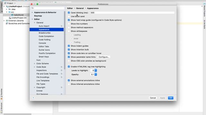Screen dimensions: 206x115
Task: Select LineNoProject.iml in Project tree
Action: (19, 18)
